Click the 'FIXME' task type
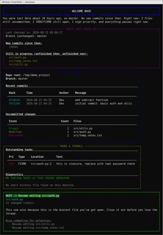This screenshot has width=163, height=235. point(22,164)
